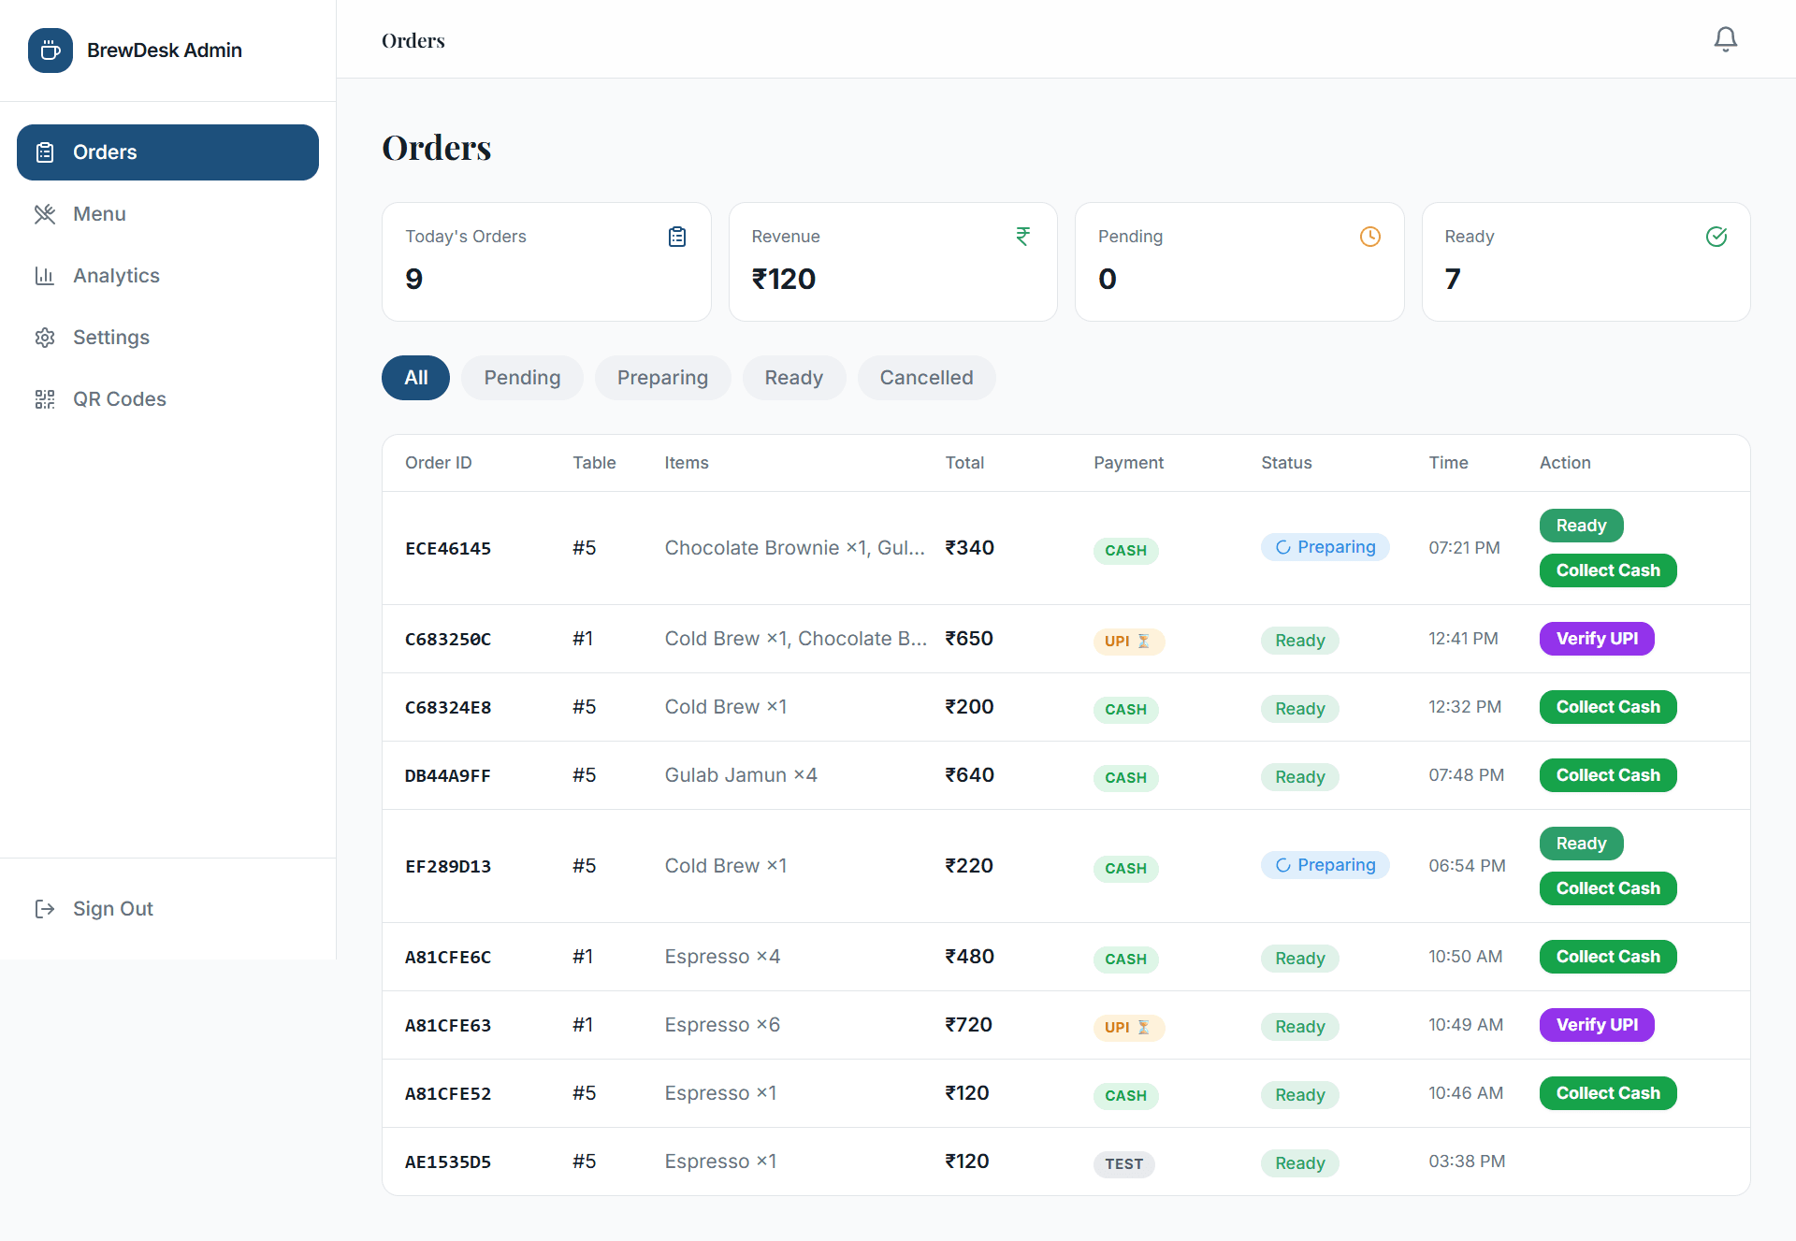Show only Ready orders
This screenshot has width=1796, height=1241.
coord(793,378)
